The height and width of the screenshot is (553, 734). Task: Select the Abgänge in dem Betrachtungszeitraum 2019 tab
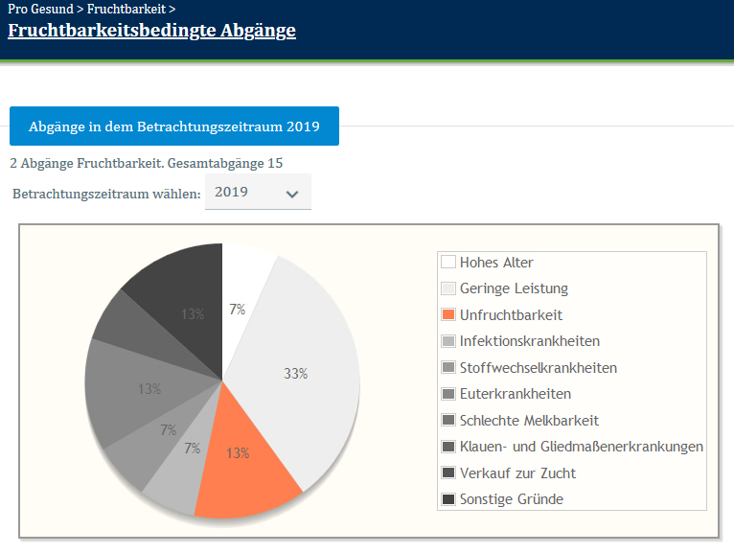click(173, 127)
